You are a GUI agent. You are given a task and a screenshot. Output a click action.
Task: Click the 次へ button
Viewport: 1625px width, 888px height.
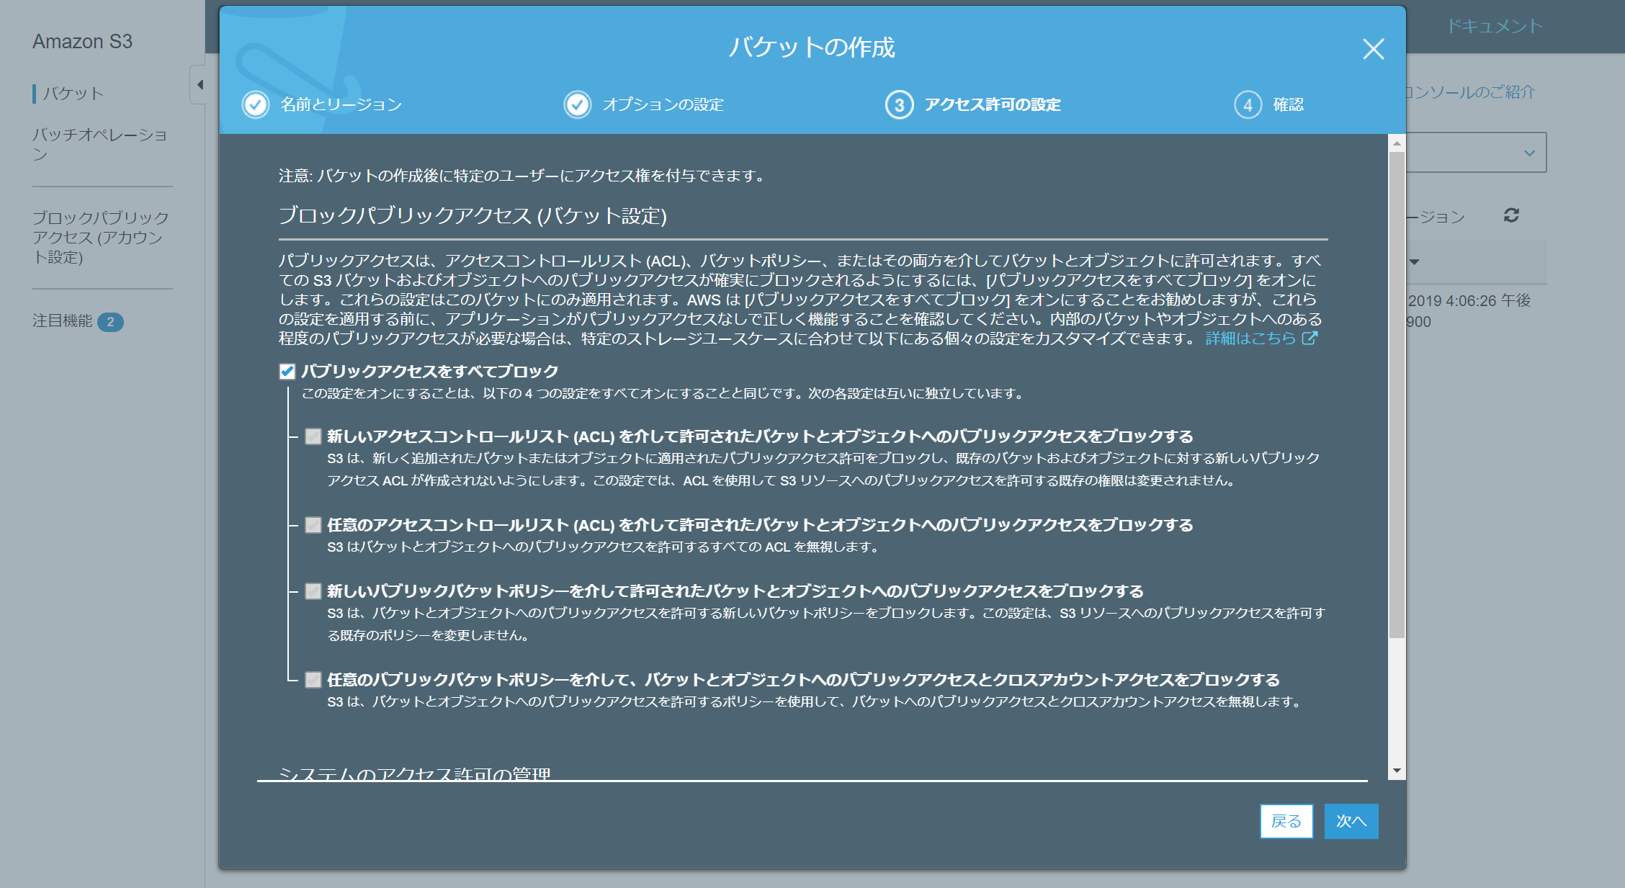(1351, 821)
